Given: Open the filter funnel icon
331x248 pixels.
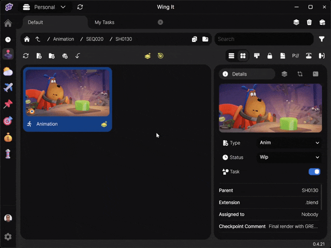Looking at the screenshot, I should (x=321, y=39).
